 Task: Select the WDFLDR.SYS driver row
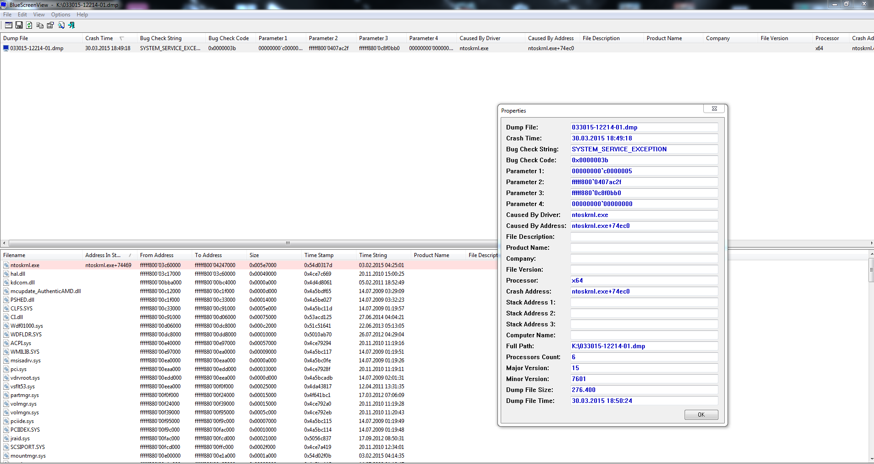pos(249,335)
